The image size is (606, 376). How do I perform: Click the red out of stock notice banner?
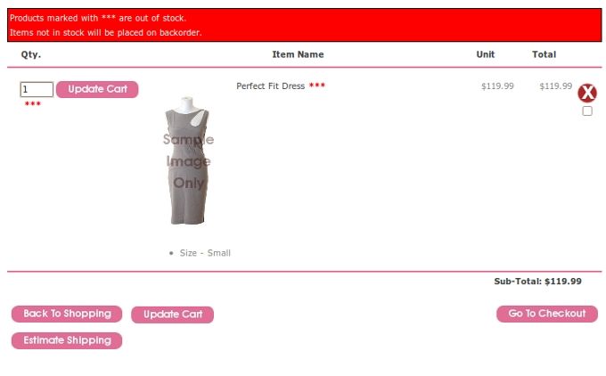(x=304, y=25)
